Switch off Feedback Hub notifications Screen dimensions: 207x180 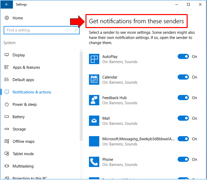coord(183,98)
